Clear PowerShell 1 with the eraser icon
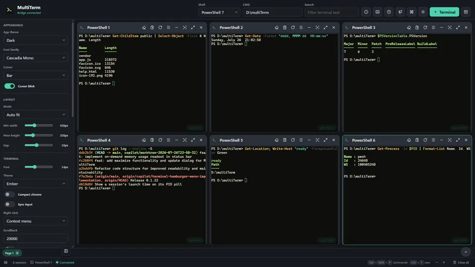Screen dimensions: 475x267 click(x=144, y=28)
